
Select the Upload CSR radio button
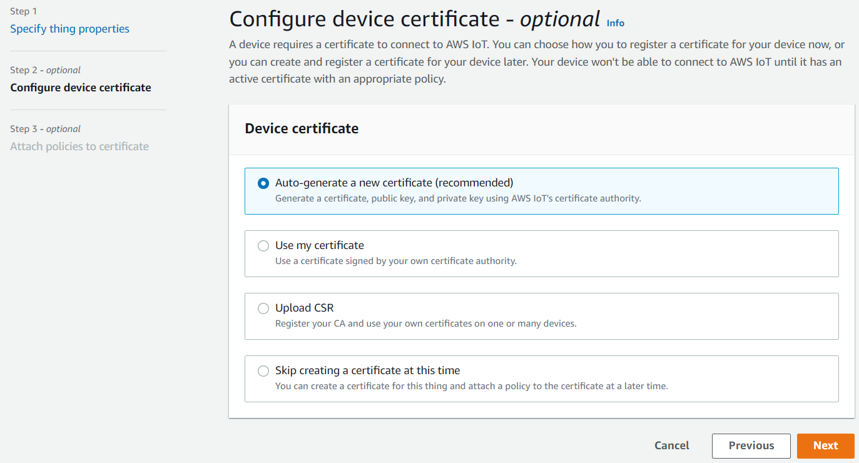coord(263,308)
